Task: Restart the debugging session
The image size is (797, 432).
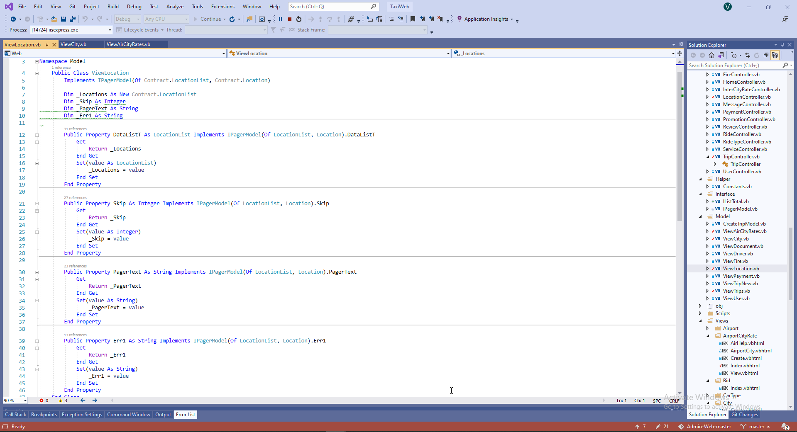Action: pos(299,19)
